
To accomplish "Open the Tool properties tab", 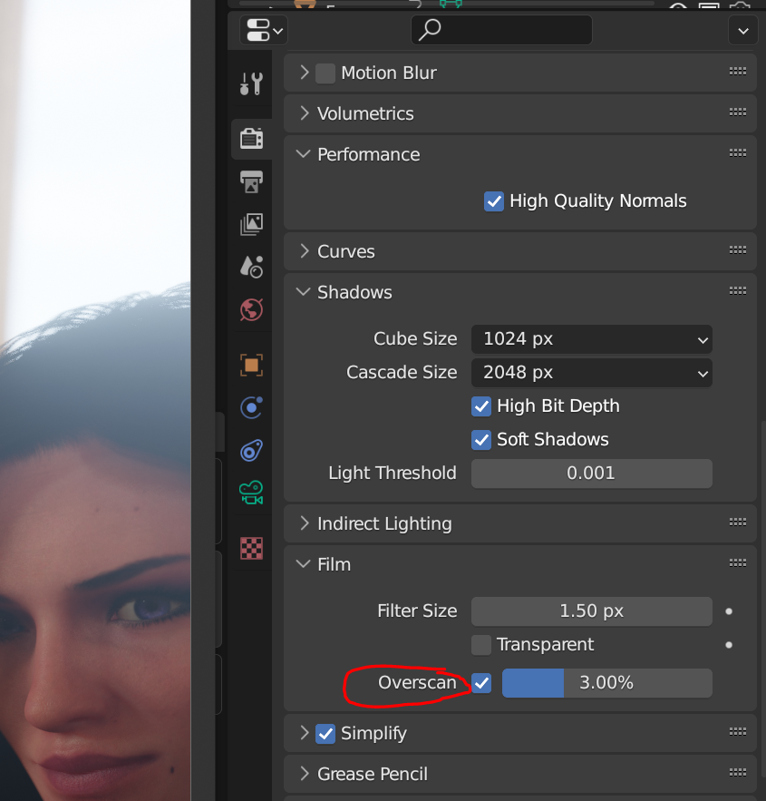I will point(252,83).
